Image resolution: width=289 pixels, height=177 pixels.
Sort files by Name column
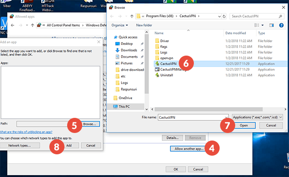[x=159, y=33]
